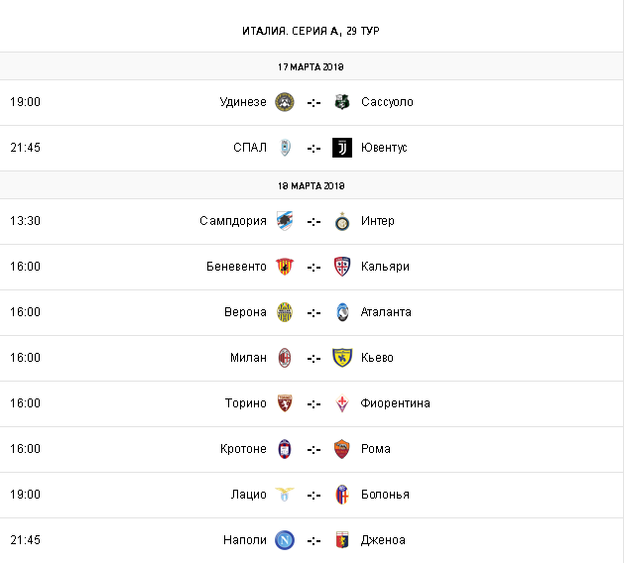The height and width of the screenshot is (563, 624).
Task: Click the Napoli round blue logo
Action: click(x=285, y=540)
